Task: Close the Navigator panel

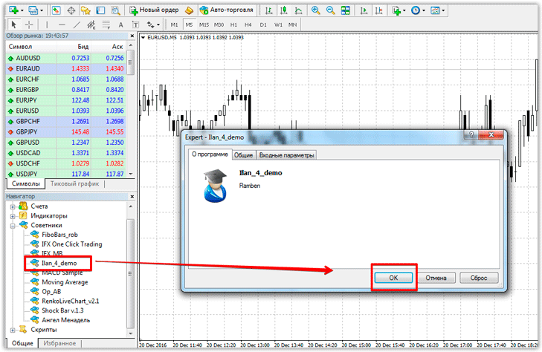Action: (132, 195)
